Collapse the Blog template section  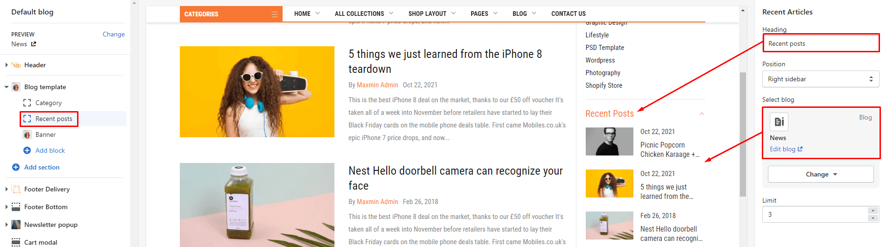click(x=7, y=87)
